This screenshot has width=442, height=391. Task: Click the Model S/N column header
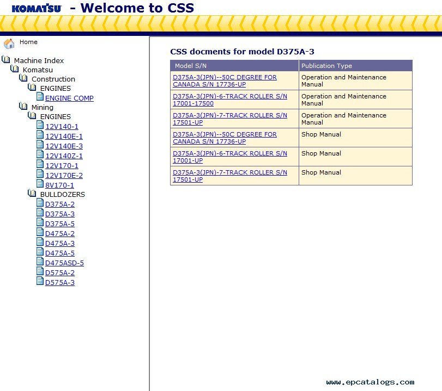click(x=234, y=66)
